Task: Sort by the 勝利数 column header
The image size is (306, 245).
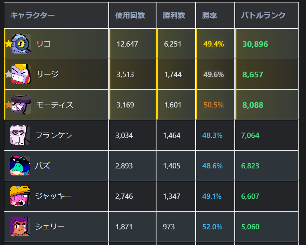Action: tap(174, 15)
